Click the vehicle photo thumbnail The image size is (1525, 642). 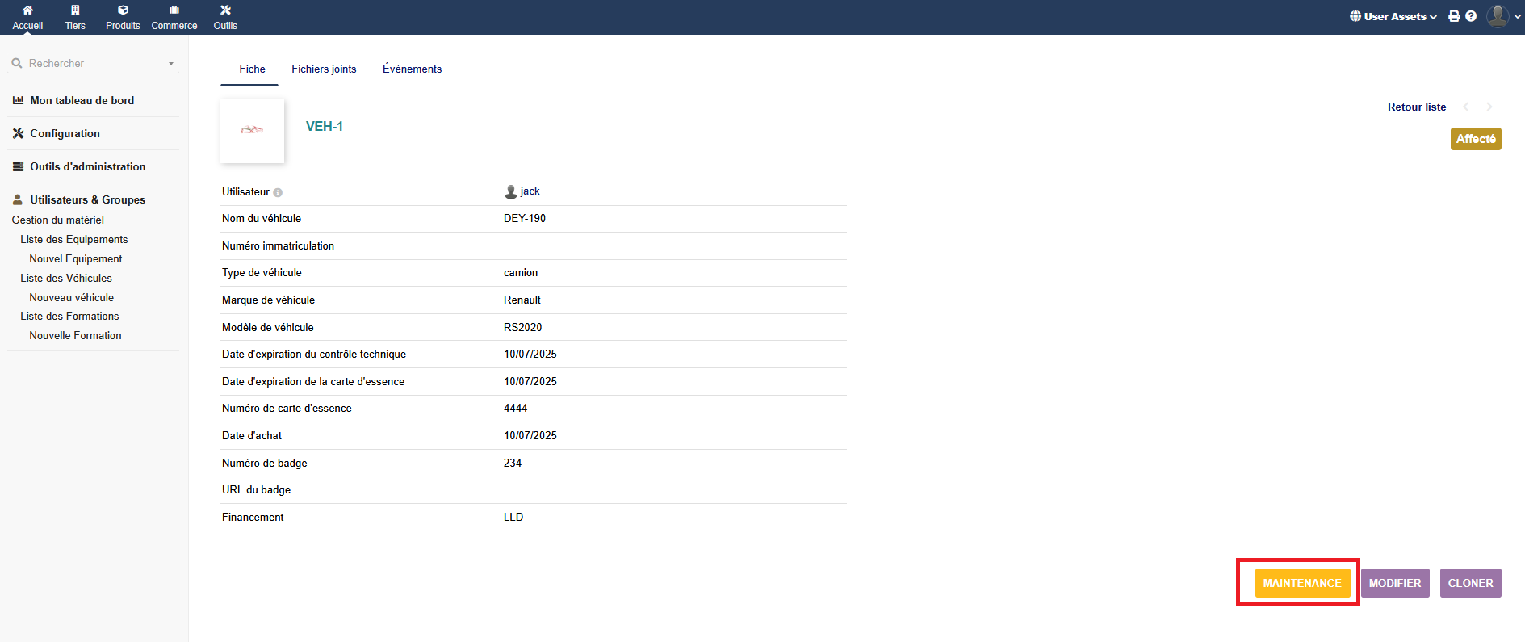252,131
